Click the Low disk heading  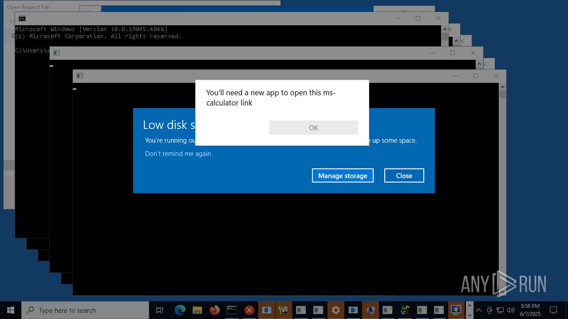(x=169, y=125)
